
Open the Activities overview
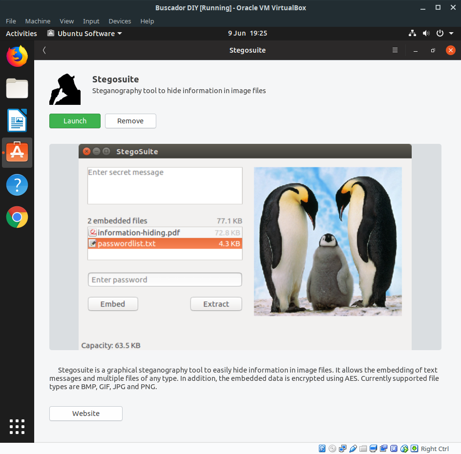pos(21,34)
